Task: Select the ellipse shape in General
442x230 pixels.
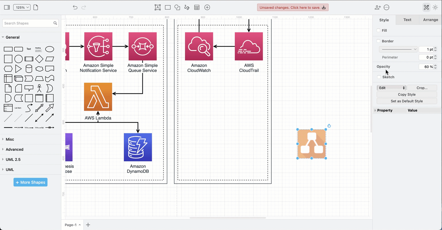Action: coord(49,49)
